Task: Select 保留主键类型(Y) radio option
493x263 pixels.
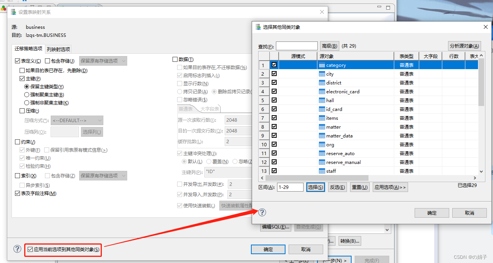Action: [x=27, y=87]
